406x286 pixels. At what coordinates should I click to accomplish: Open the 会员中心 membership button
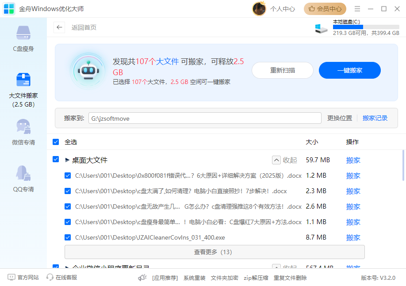point(325,9)
